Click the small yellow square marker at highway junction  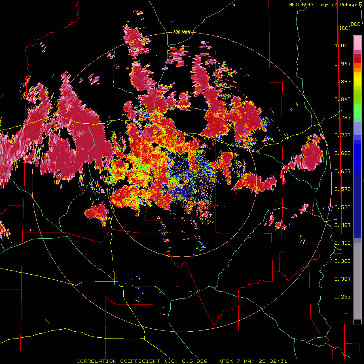tap(116, 283)
